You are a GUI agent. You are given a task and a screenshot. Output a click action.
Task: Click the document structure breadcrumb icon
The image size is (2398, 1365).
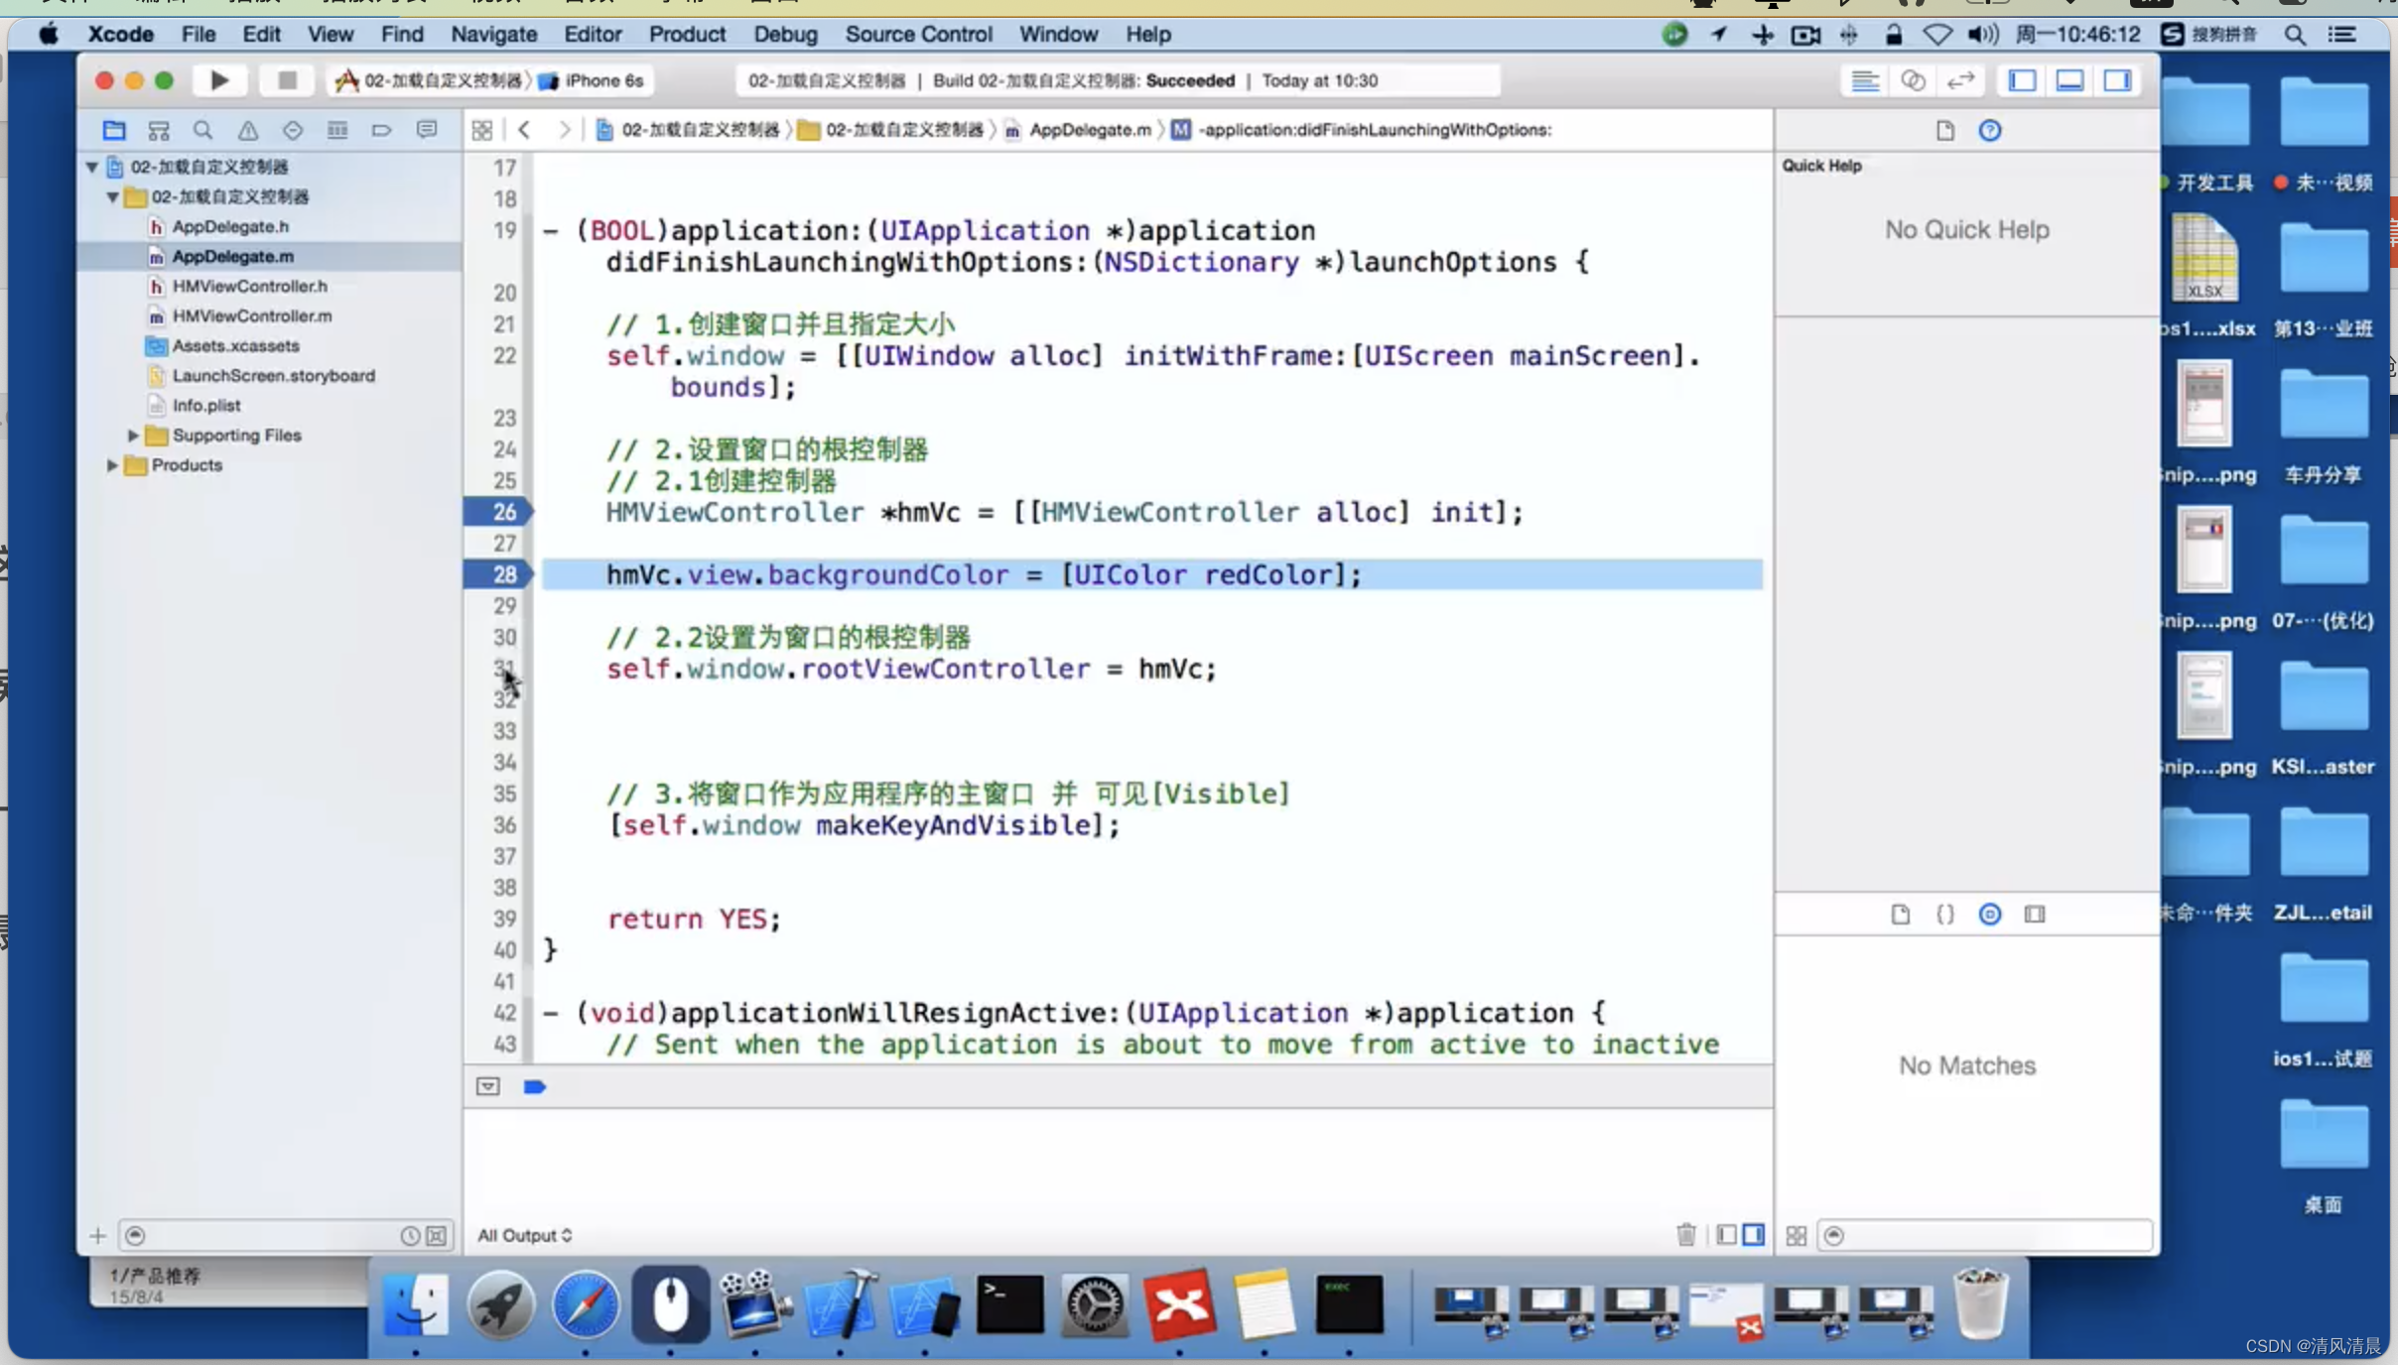(x=482, y=128)
